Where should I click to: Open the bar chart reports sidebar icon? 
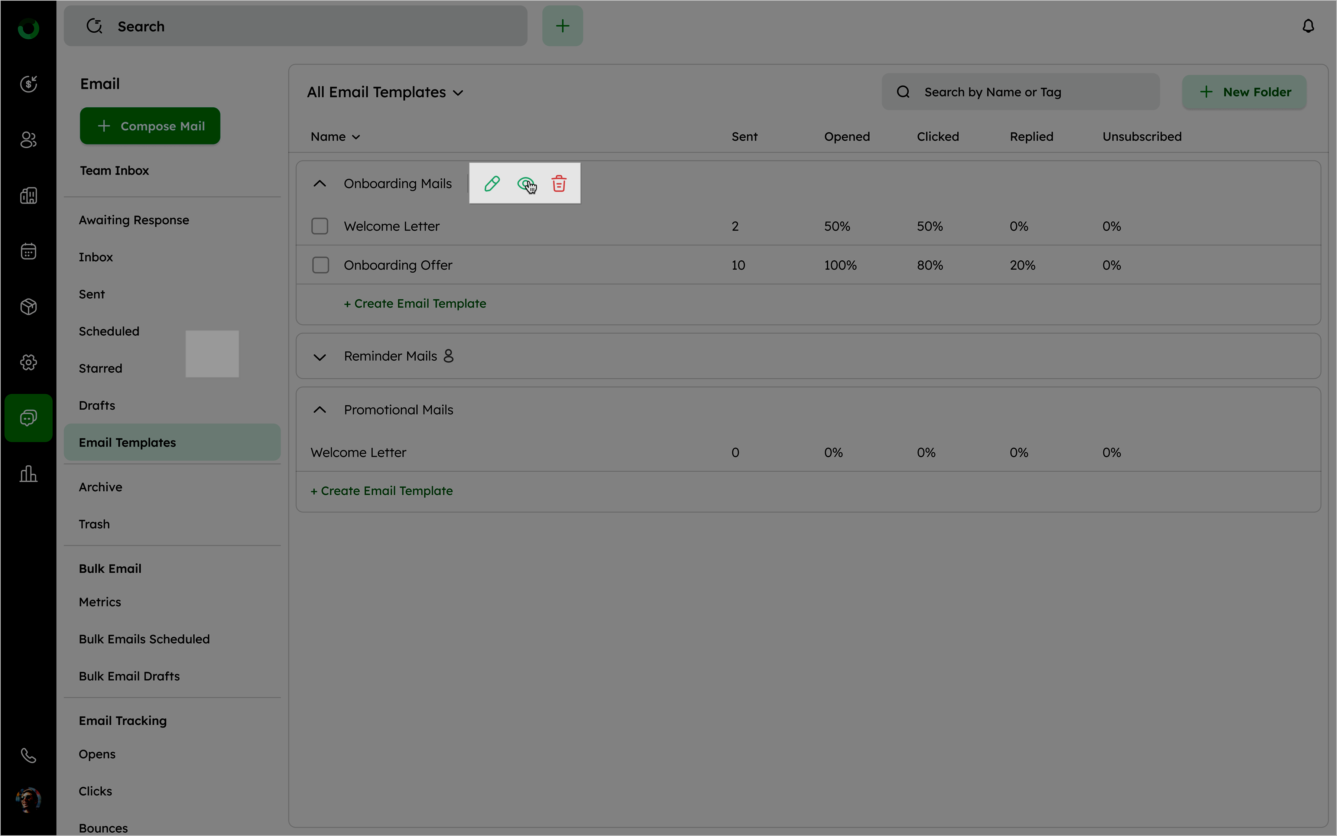pos(28,474)
